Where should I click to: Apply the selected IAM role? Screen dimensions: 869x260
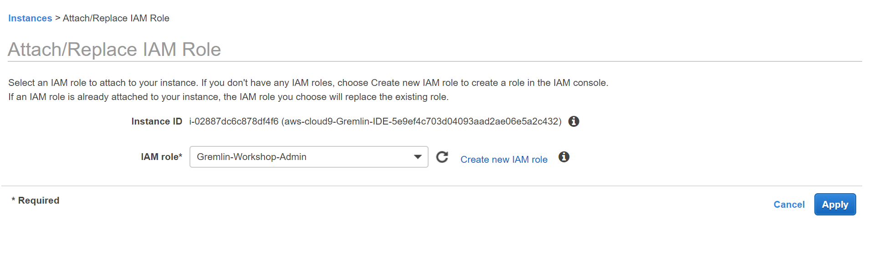click(835, 205)
